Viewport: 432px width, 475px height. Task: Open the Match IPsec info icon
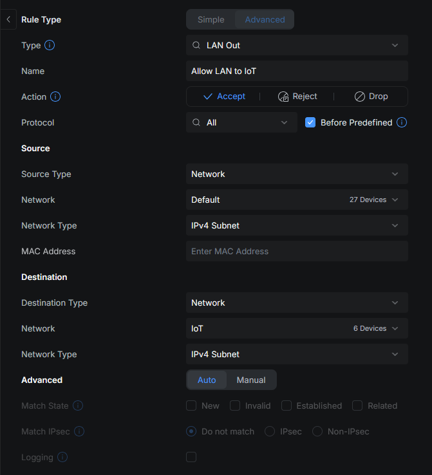tap(79, 431)
